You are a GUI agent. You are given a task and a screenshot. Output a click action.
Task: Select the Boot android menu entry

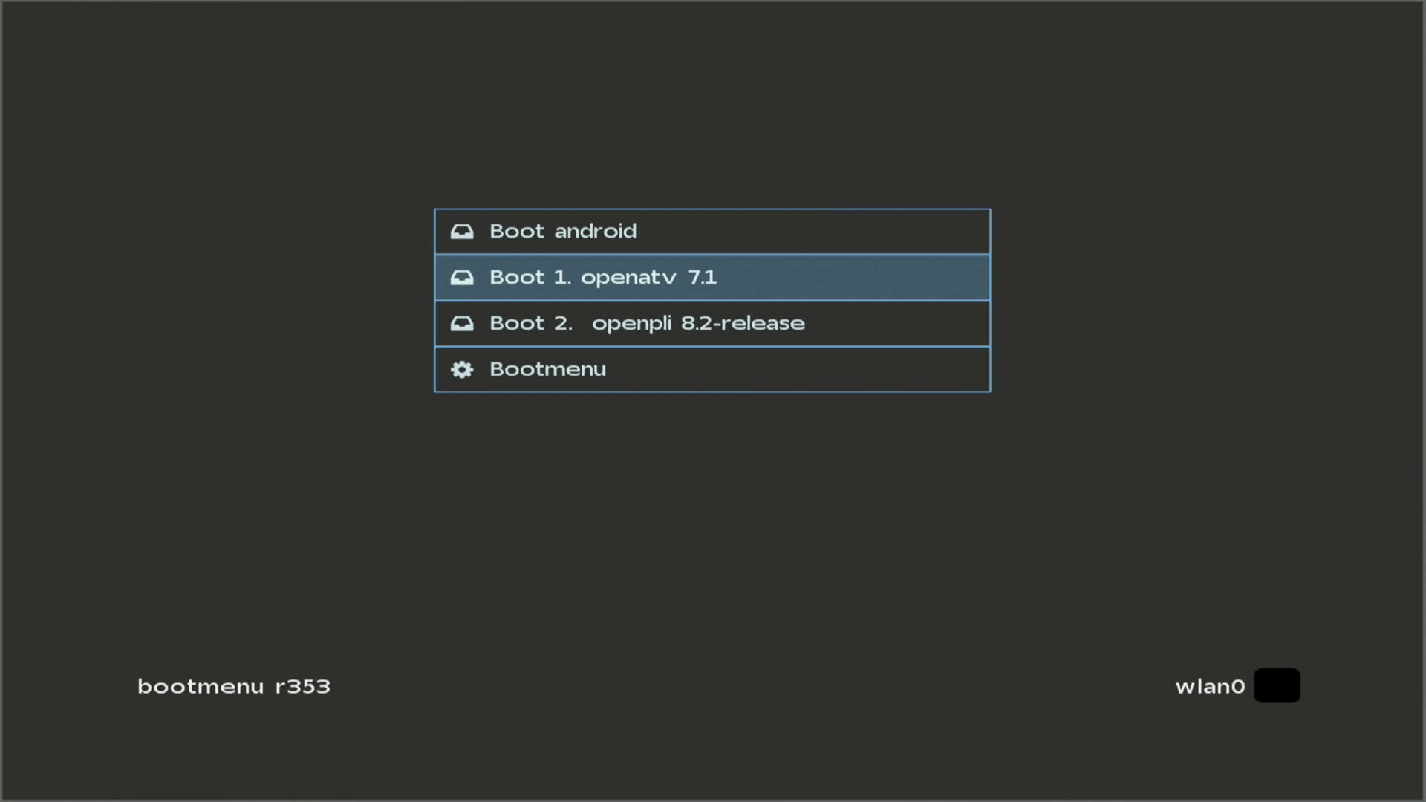pos(712,232)
